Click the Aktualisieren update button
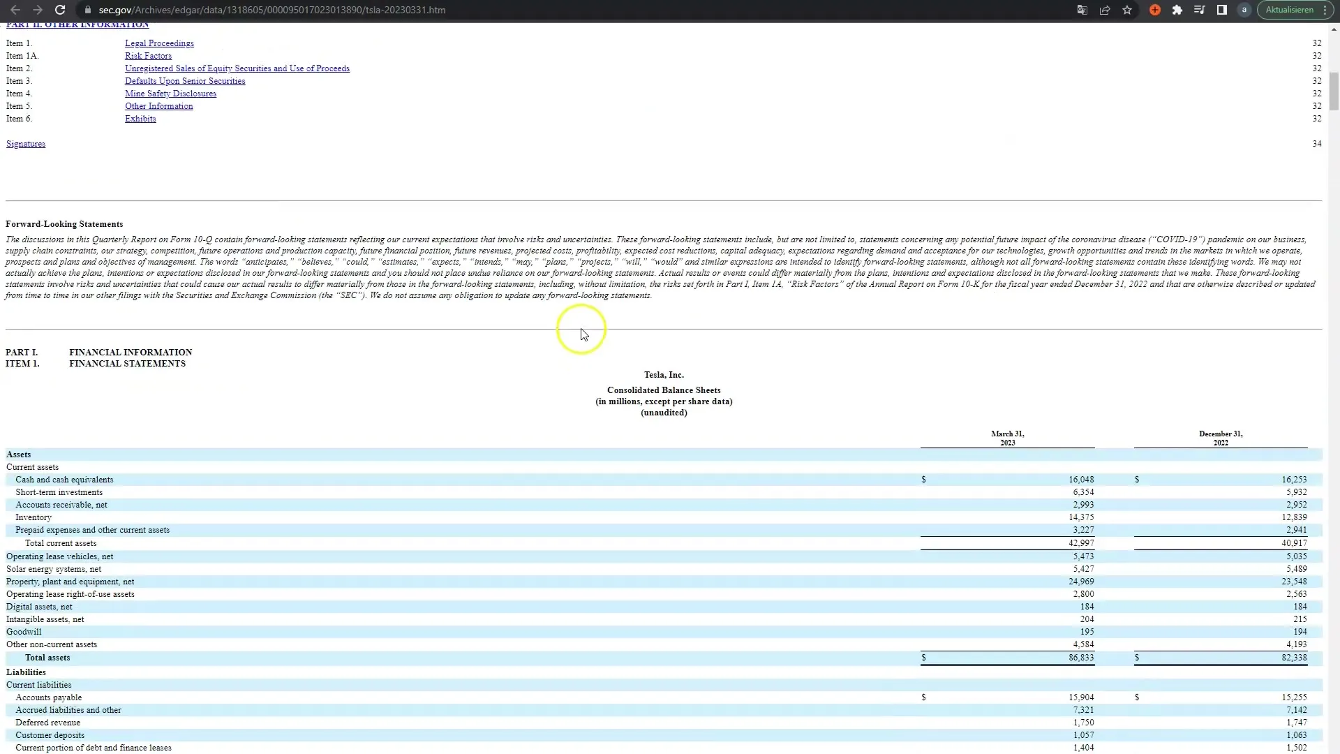 (1289, 10)
